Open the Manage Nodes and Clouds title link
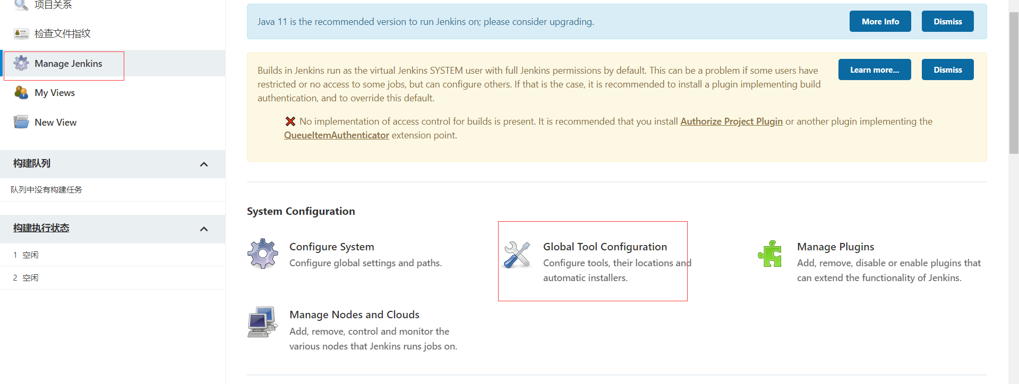 point(354,315)
